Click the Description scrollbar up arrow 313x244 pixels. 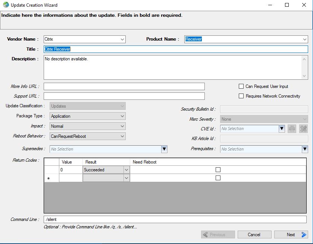coord(304,59)
